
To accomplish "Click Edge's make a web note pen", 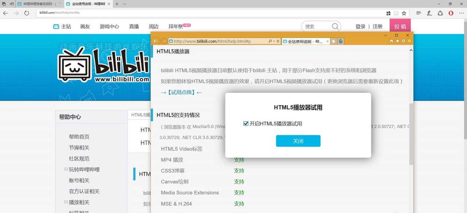I will coord(429,13).
